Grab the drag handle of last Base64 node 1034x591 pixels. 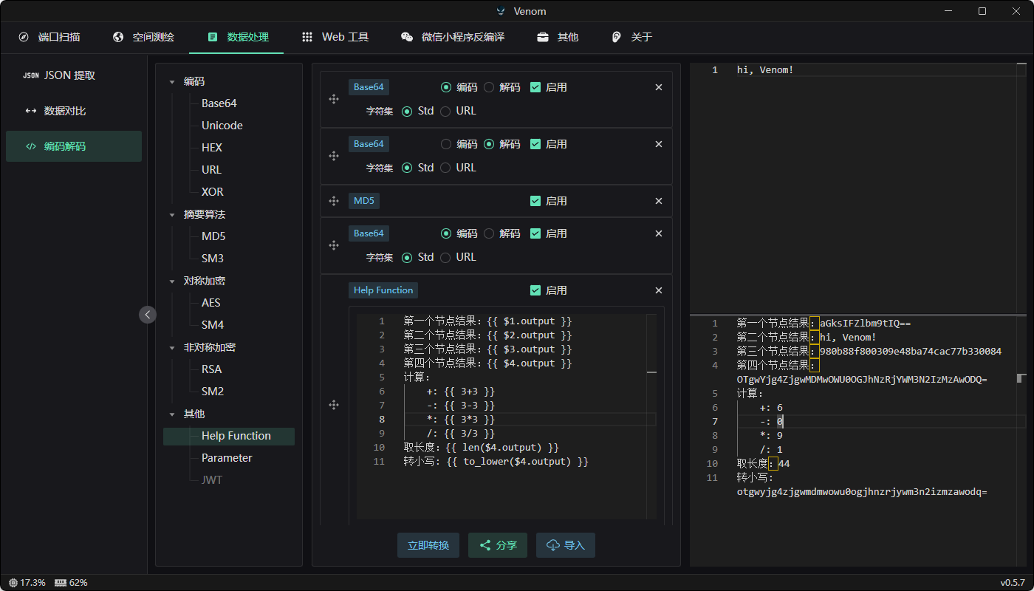click(x=334, y=245)
